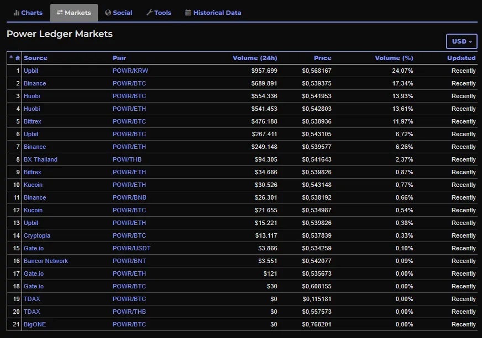Select the $121 volume cell

click(270, 273)
